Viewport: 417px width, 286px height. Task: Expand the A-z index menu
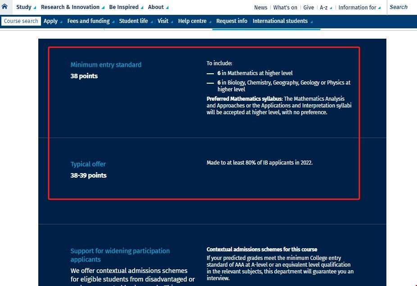point(325,8)
